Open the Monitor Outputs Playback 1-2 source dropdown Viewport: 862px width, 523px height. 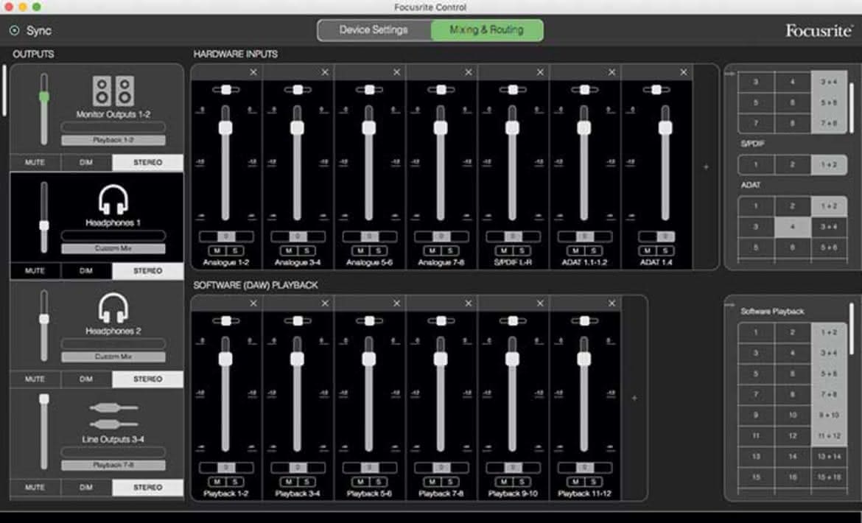point(113,140)
